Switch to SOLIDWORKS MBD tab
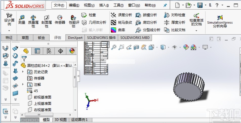Image resolution: width=241 pixels, height=123 pixels. click(x=135, y=38)
